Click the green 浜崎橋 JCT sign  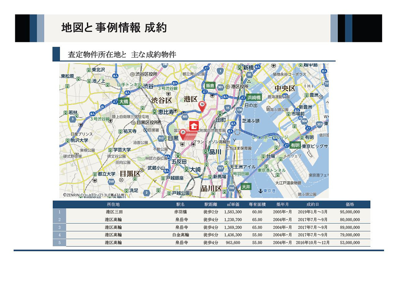tap(254, 98)
